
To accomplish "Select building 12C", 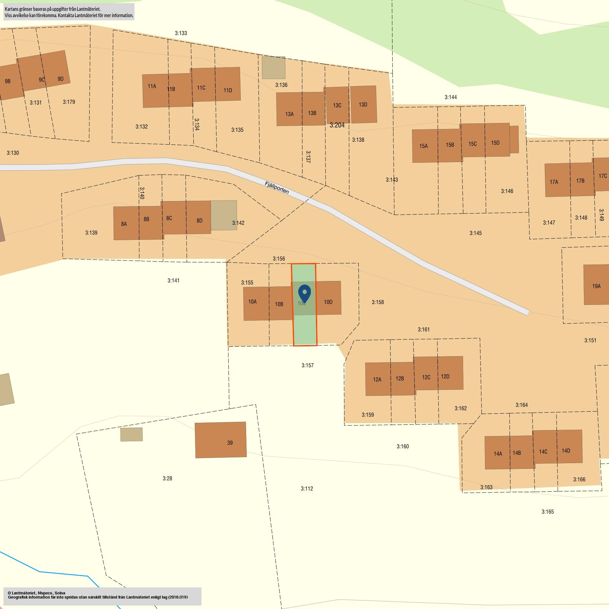I will click(426, 373).
